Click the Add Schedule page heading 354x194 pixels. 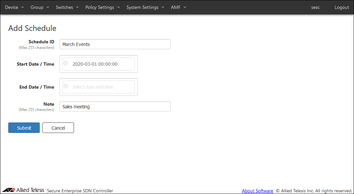(32, 28)
